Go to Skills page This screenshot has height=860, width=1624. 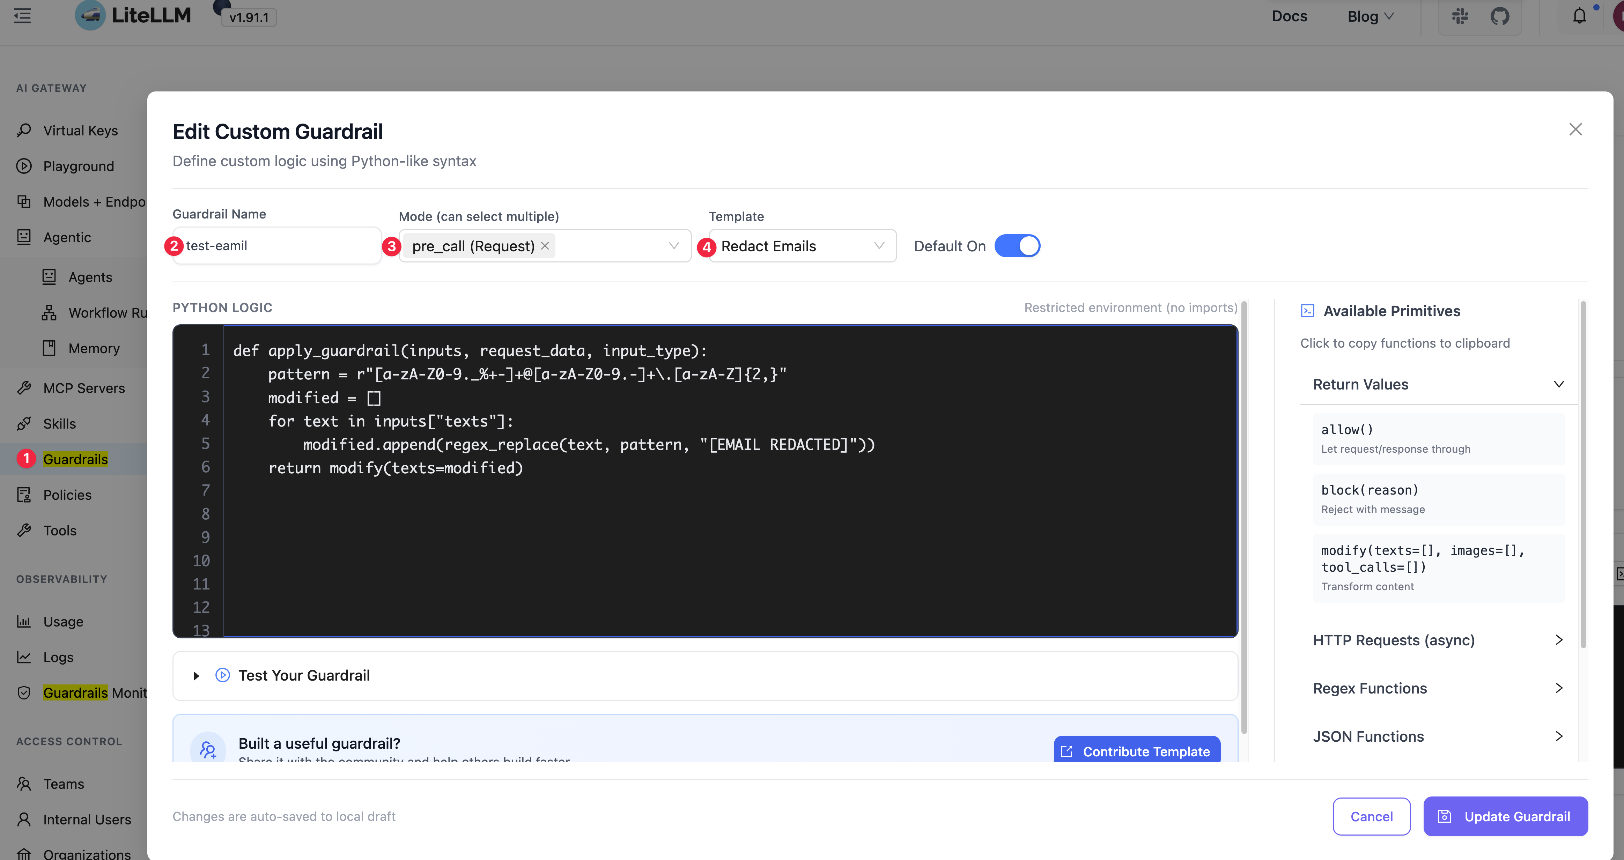pyautogui.click(x=60, y=424)
